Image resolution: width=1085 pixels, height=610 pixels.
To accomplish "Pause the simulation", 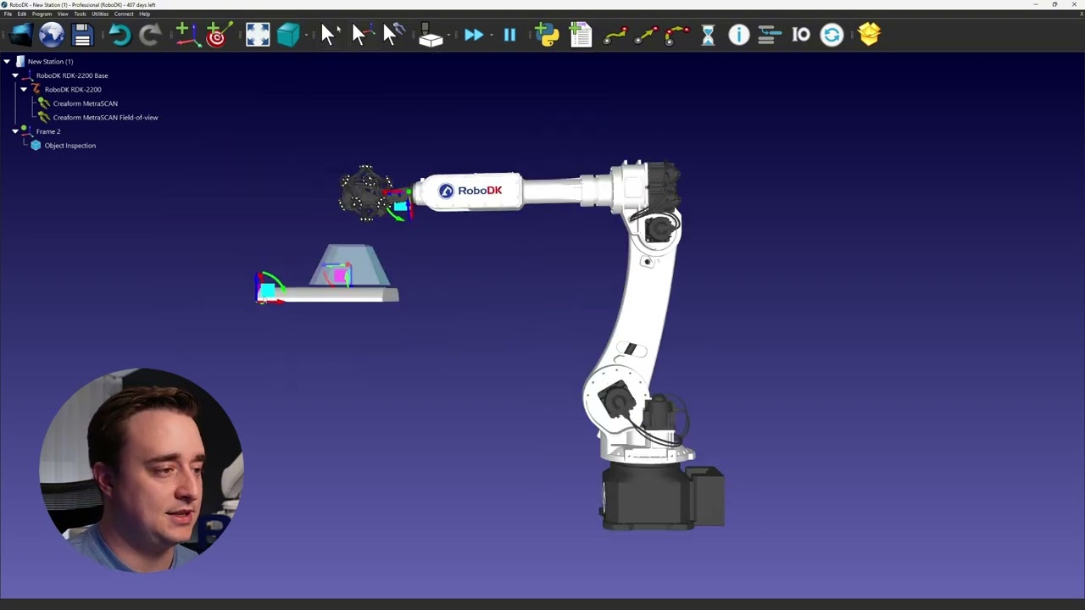I will pyautogui.click(x=509, y=35).
